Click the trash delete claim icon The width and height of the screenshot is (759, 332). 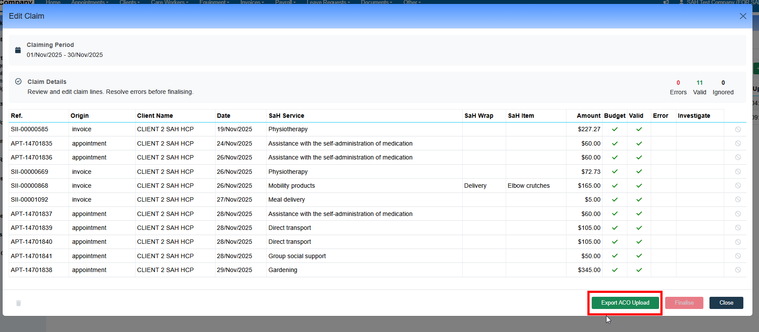pyautogui.click(x=18, y=303)
